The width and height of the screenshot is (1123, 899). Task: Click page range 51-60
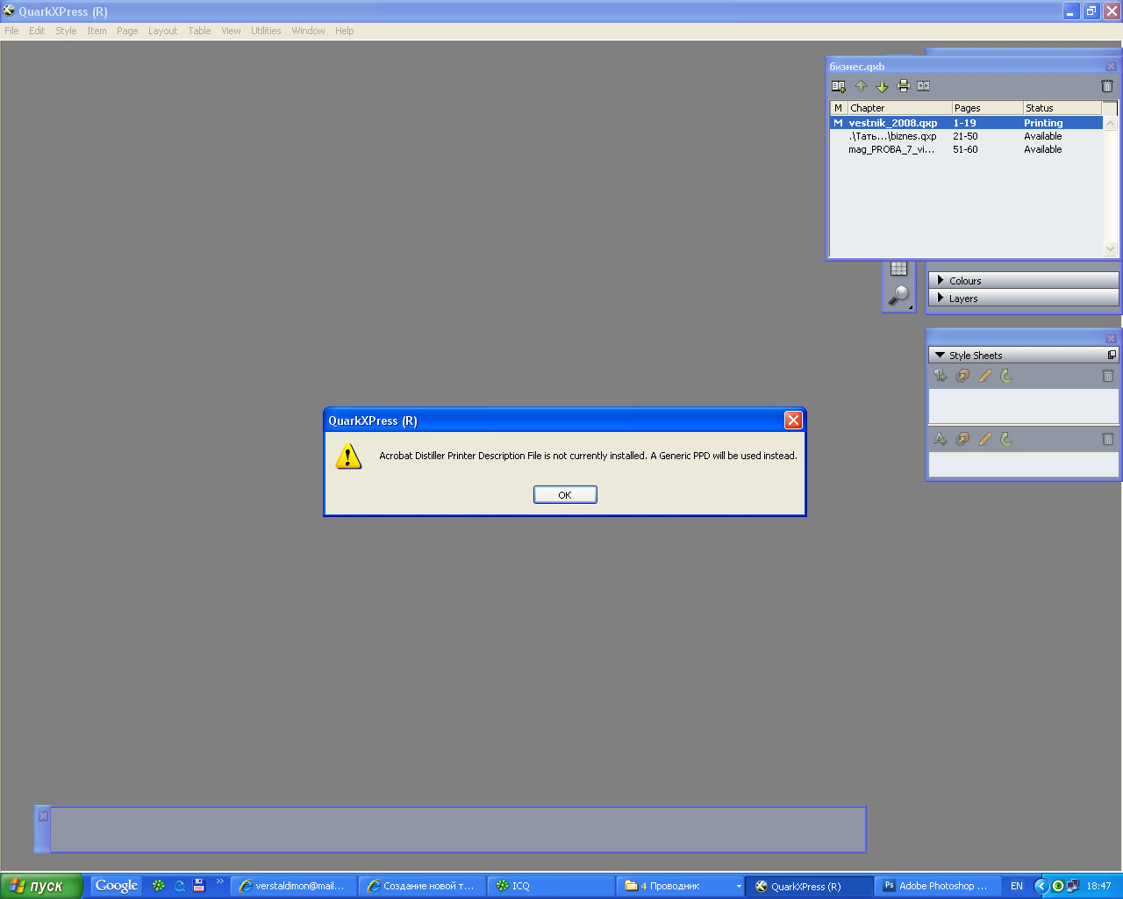click(965, 149)
